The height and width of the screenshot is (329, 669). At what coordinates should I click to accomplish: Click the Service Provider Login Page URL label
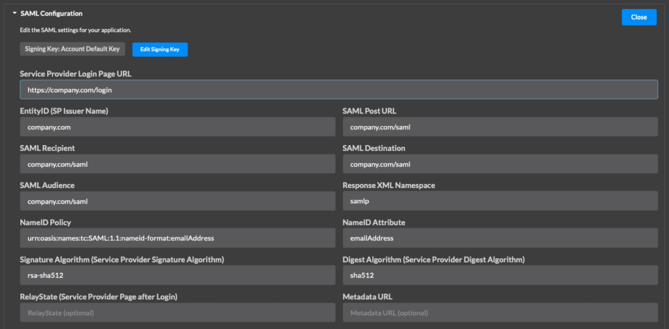click(x=76, y=74)
